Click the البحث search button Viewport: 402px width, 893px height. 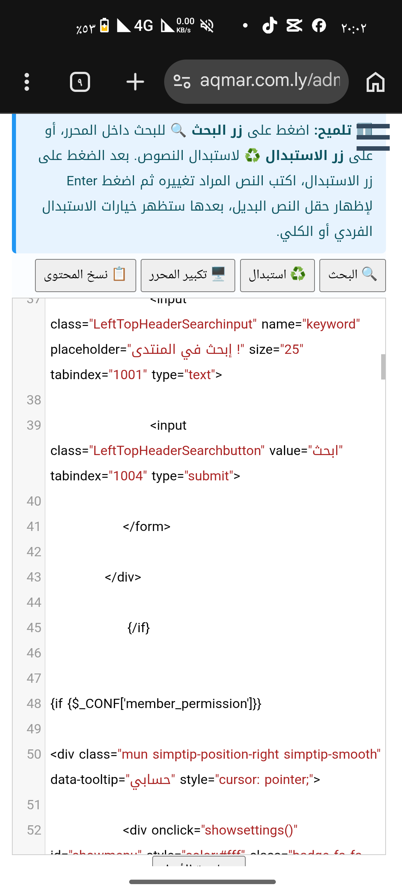point(352,275)
